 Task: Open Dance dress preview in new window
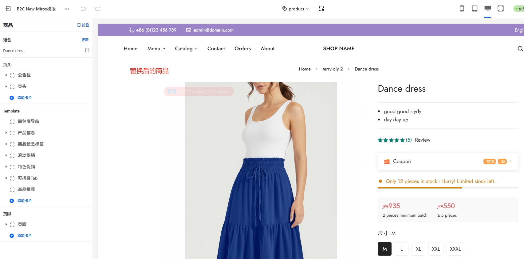87,51
